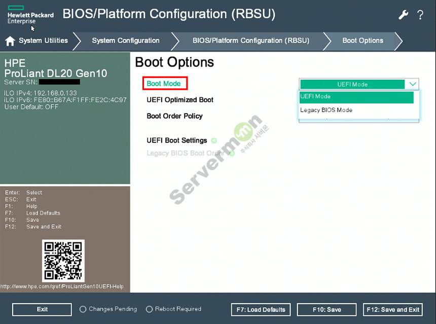This screenshot has height=324, width=436.
Task: Click the ProLiant DL20 Gen10 model name
Action: click(56, 74)
